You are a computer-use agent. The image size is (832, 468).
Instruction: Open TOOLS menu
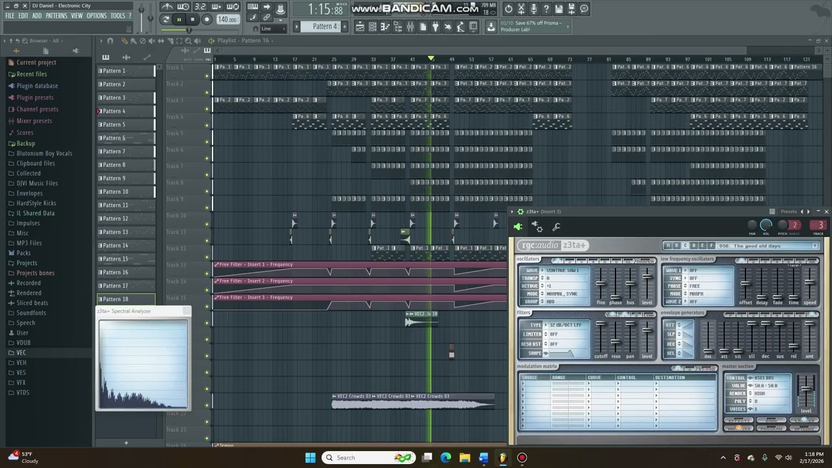118,16
